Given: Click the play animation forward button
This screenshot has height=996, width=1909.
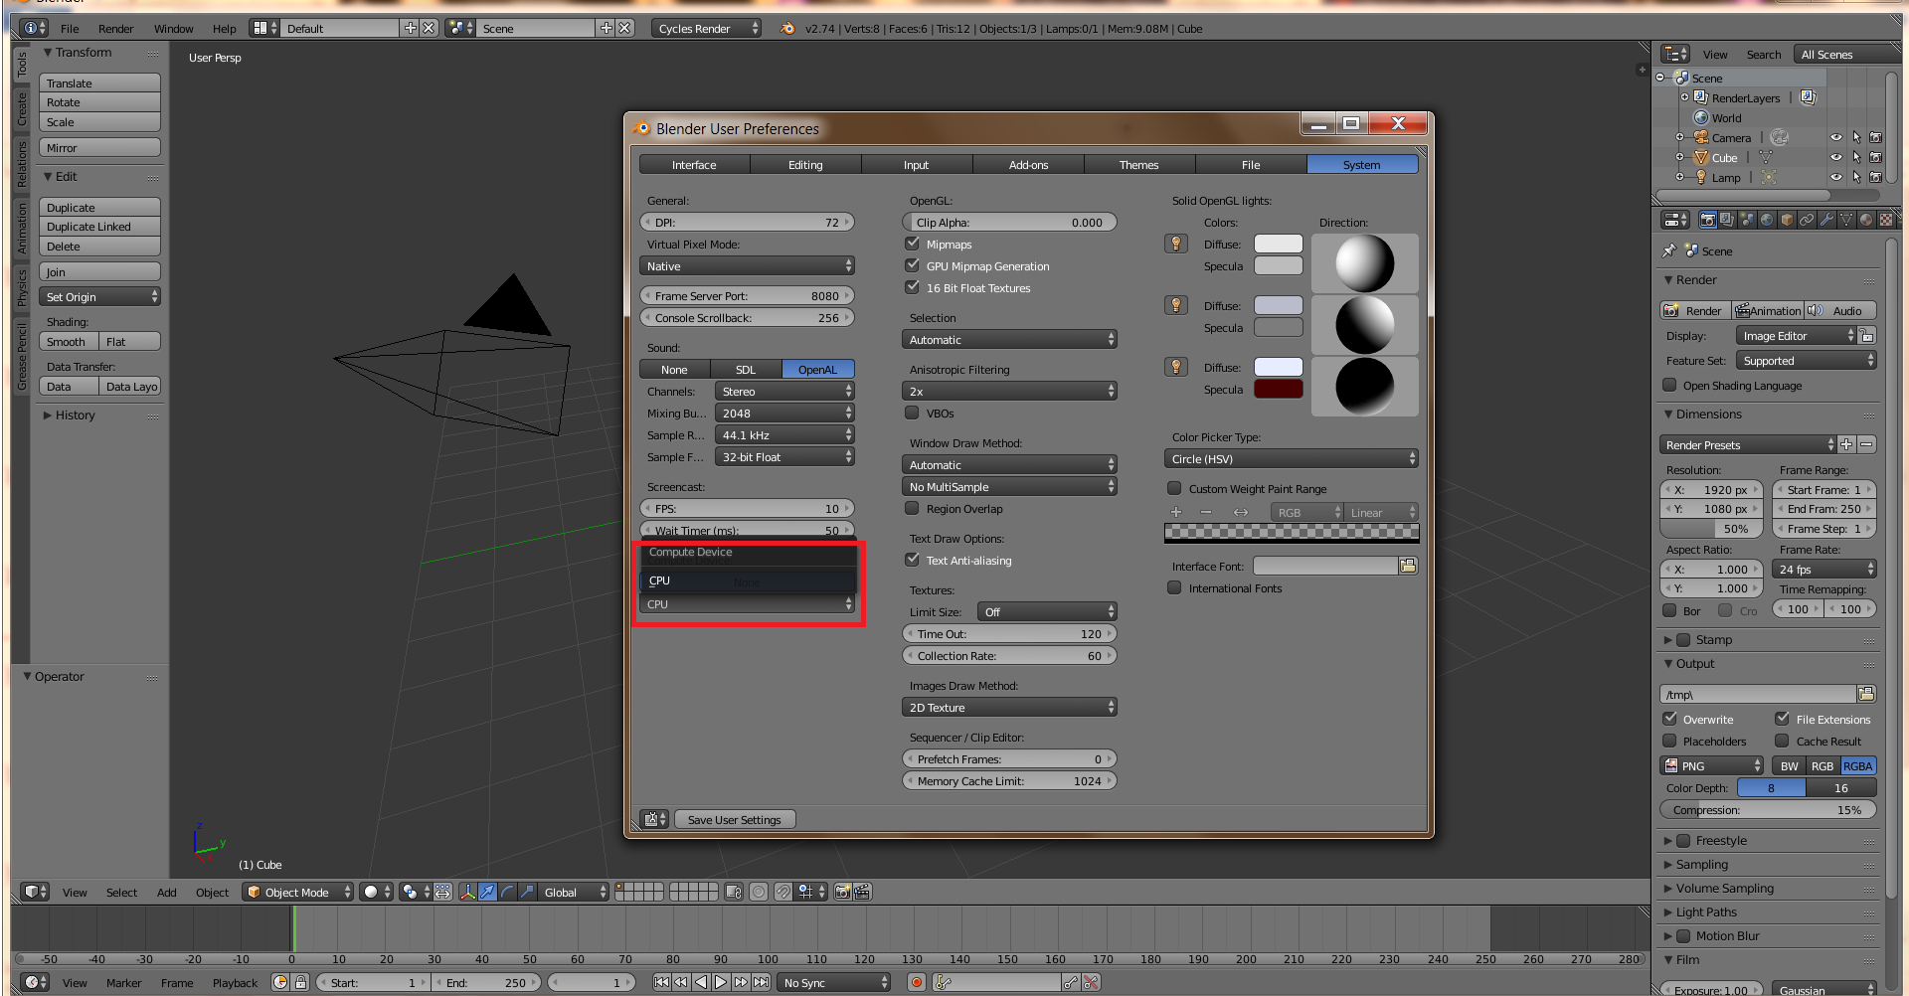Looking at the screenshot, I should click(721, 982).
